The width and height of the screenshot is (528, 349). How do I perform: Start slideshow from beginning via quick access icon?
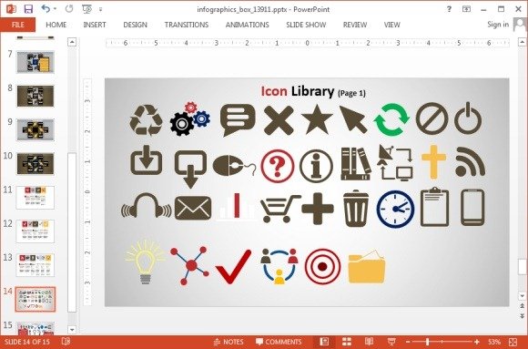click(x=86, y=9)
